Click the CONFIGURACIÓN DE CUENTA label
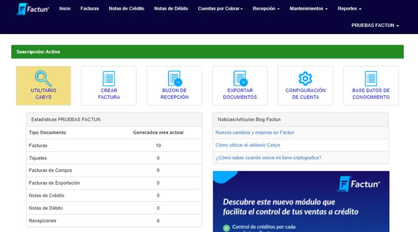The height and width of the screenshot is (232, 418). click(x=306, y=94)
